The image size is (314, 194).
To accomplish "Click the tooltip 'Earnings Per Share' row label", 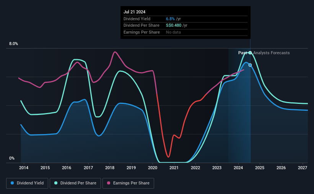I will [x=142, y=32].
